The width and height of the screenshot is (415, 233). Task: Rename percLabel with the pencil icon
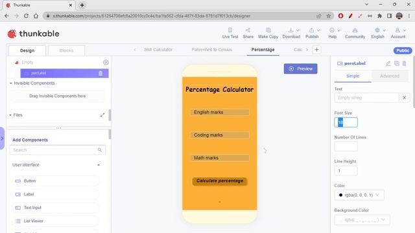click(388, 63)
